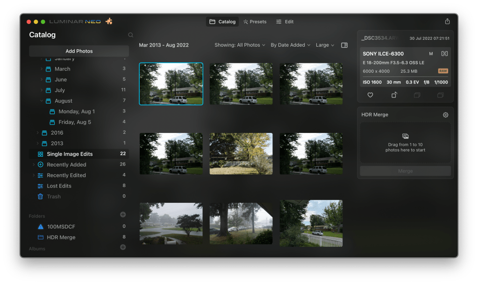Switch to the Presets tab
The width and height of the screenshot is (478, 284).
pyautogui.click(x=255, y=22)
